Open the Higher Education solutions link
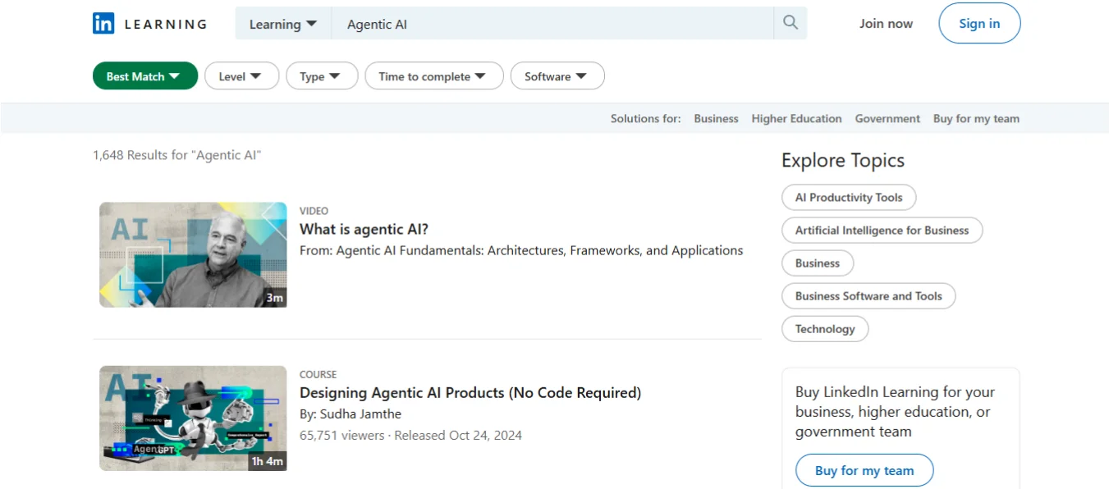Viewport: 1109px width, 489px height. (x=796, y=118)
